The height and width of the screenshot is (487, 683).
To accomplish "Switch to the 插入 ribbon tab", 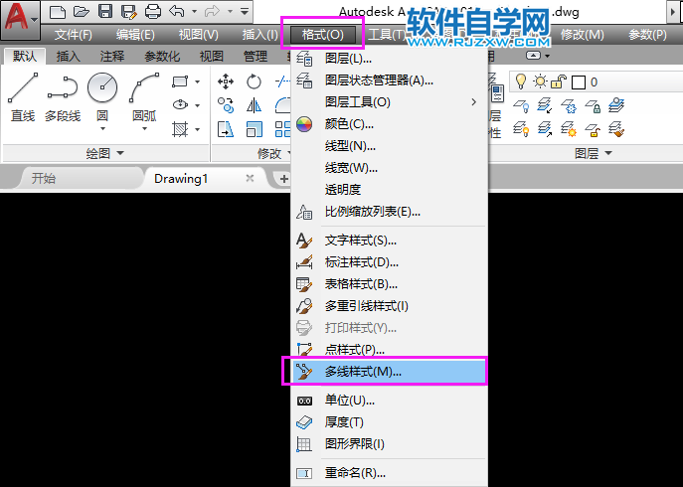I will 68,57.
